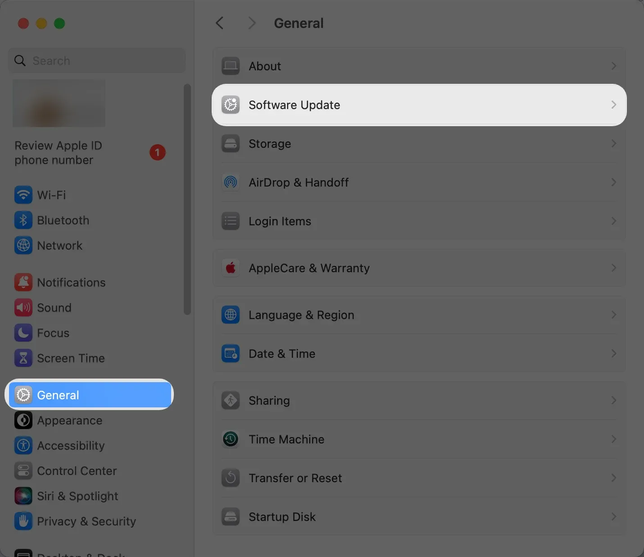Expand the Startup Disk row chevron
644x557 pixels.
[614, 517]
